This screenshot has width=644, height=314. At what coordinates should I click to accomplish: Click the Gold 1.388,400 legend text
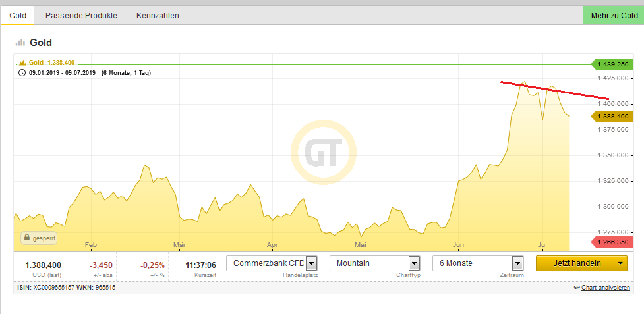coord(52,63)
